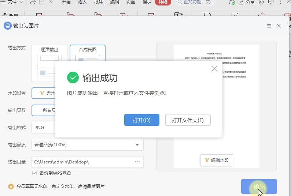Viewport: 291px width, 196px height.
Task: Switch to the 插入 tab
Action: [82, 2]
